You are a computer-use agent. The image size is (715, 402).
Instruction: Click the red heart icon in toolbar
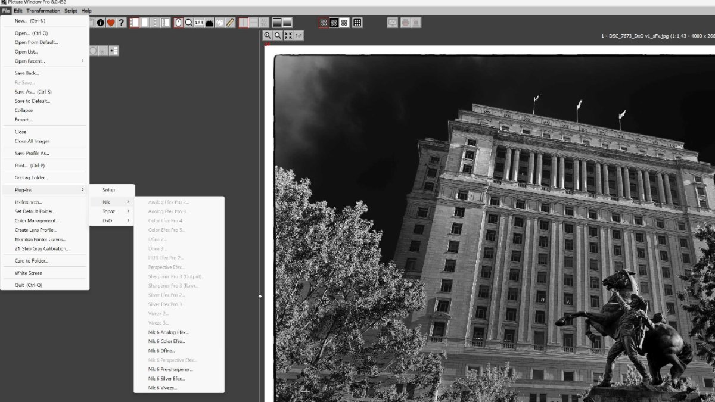tap(111, 23)
